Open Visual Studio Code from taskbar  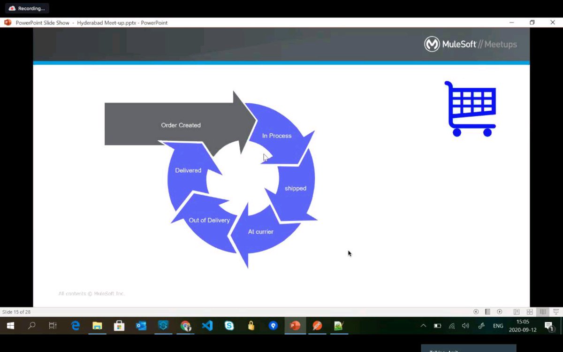(x=207, y=325)
